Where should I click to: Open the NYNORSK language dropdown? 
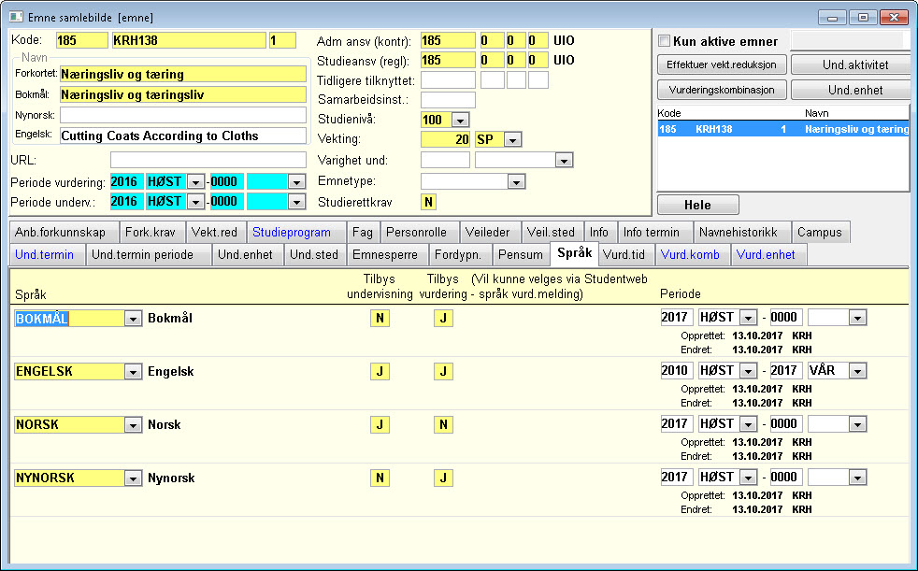pyautogui.click(x=133, y=478)
